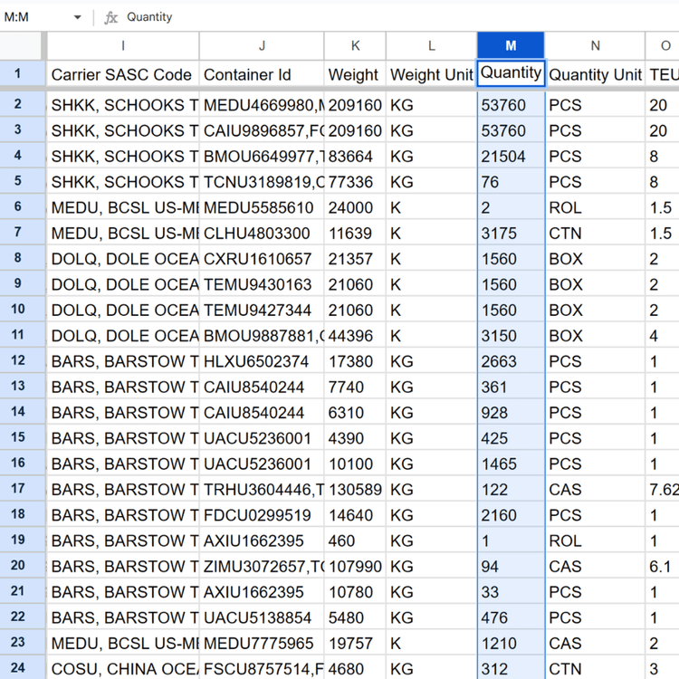Click container cell TEMU9427344
The width and height of the screenshot is (679, 679).
(262, 310)
